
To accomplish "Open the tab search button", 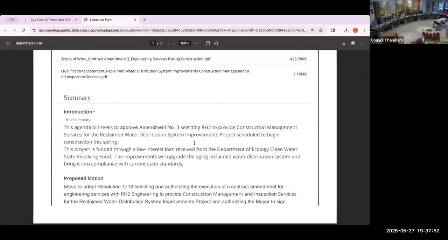I will [x=12, y=20].
